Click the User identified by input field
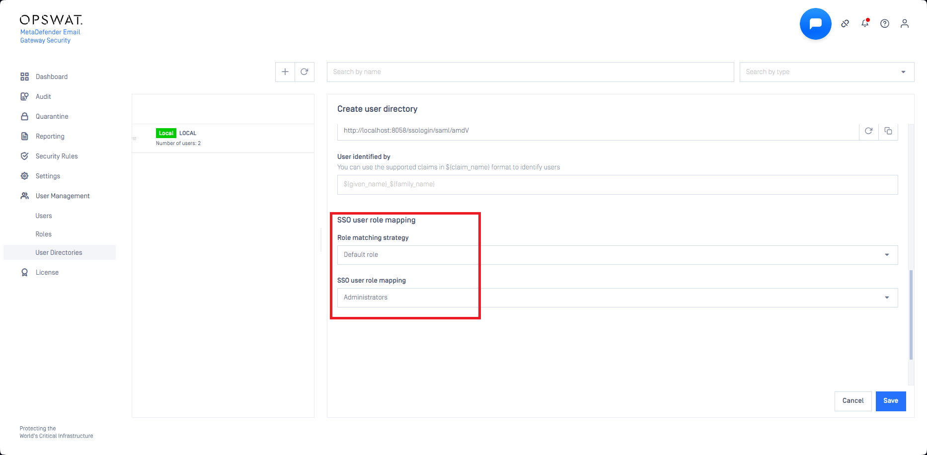 click(617, 184)
